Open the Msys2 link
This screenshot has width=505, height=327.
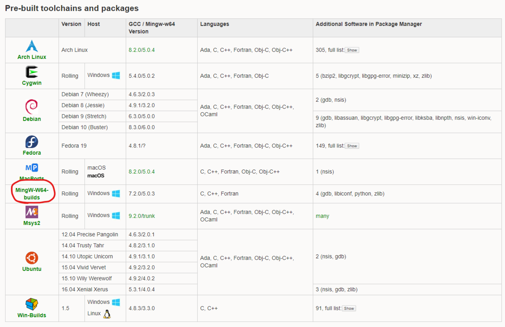pyautogui.click(x=32, y=223)
